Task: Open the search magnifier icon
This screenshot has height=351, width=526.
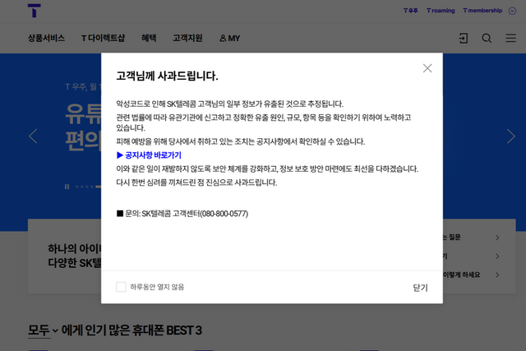Action: (x=487, y=39)
